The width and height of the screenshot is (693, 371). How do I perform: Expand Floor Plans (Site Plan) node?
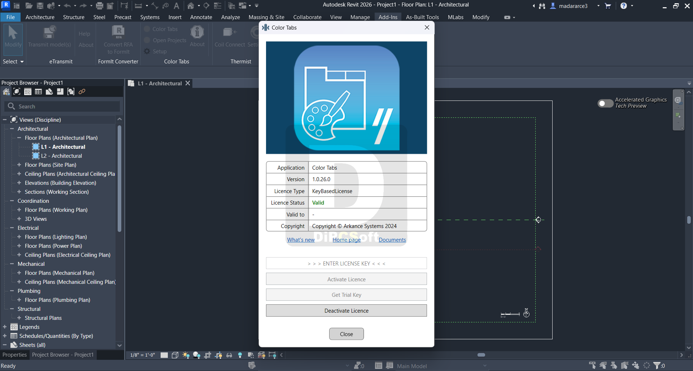(19, 165)
